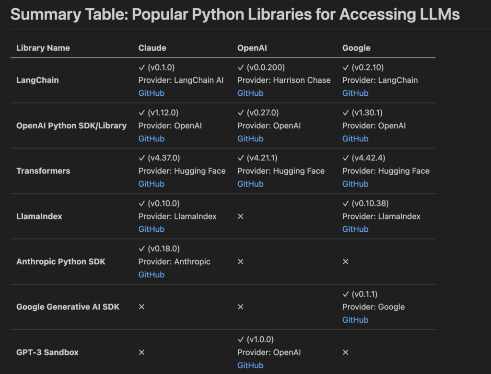Viewport: 491px width, 374px height.
Task: Select the 'OpenAI Python SDK/Library' row label
Action: (x=71, y=126)
